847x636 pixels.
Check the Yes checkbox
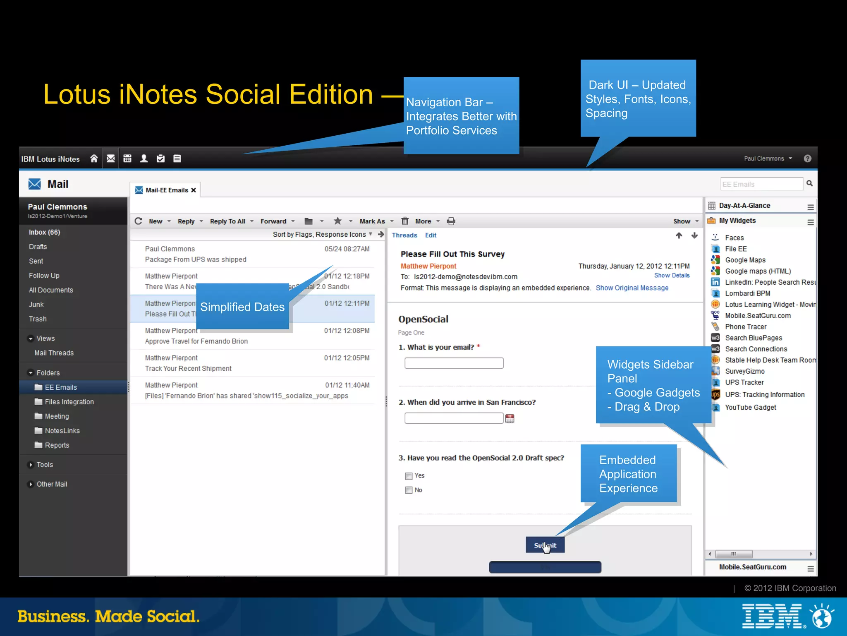point(409,476)
